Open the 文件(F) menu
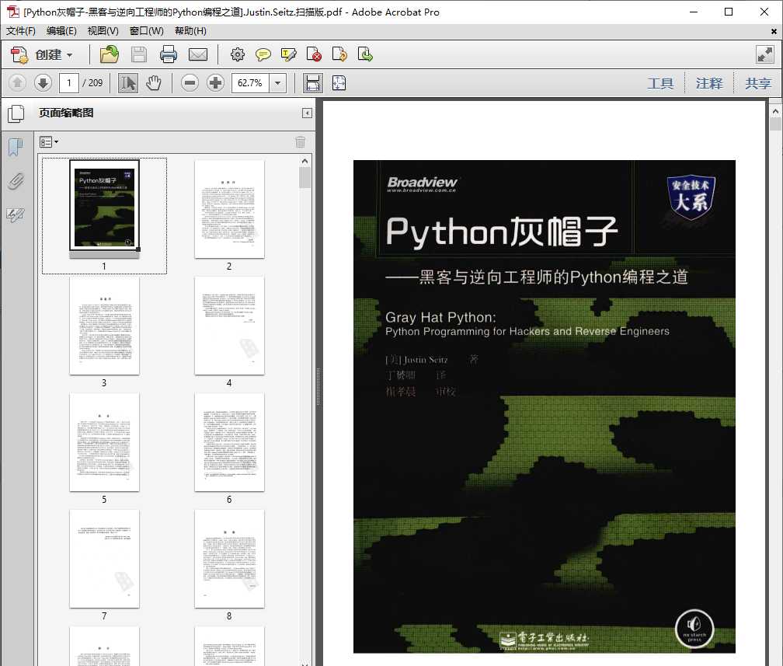Image resolution: width=783 pixels, height=666 pixels. [21, 31]
